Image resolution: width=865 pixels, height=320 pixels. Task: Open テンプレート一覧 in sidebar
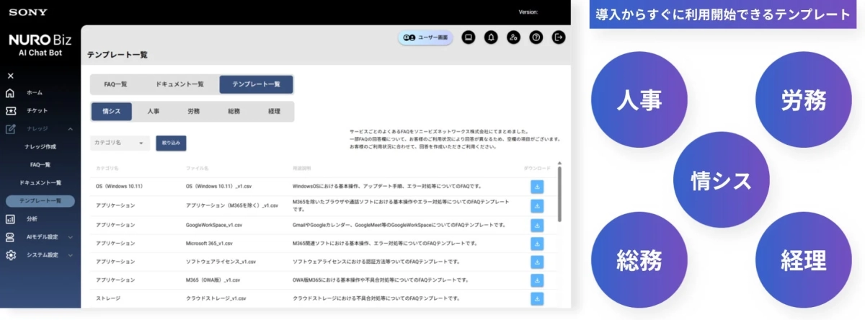point(40,200)
